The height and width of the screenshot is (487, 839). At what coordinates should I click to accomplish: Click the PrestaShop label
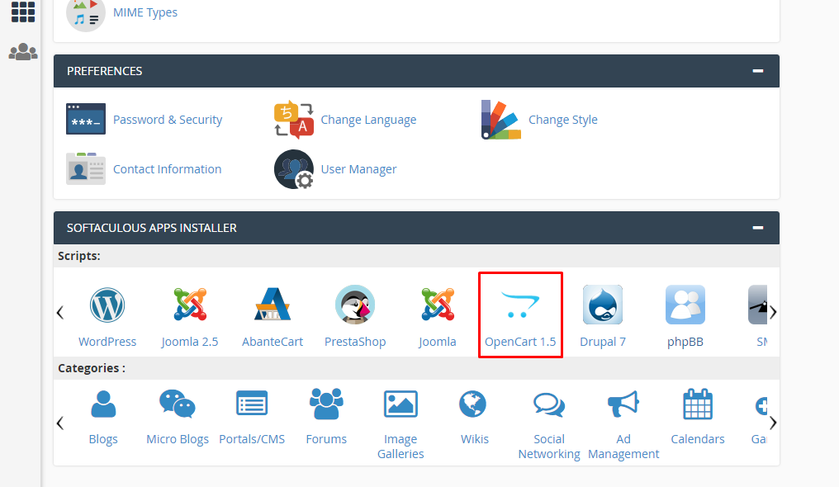coord(355,342)
